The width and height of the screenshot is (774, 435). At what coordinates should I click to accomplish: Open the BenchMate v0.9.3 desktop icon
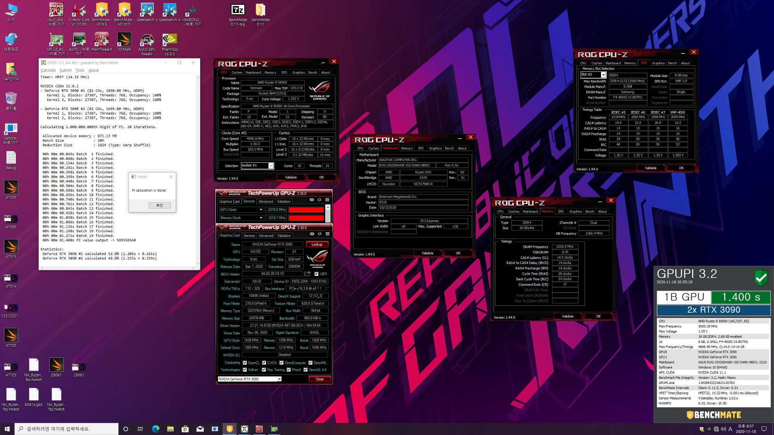click(x=101, y=14)
